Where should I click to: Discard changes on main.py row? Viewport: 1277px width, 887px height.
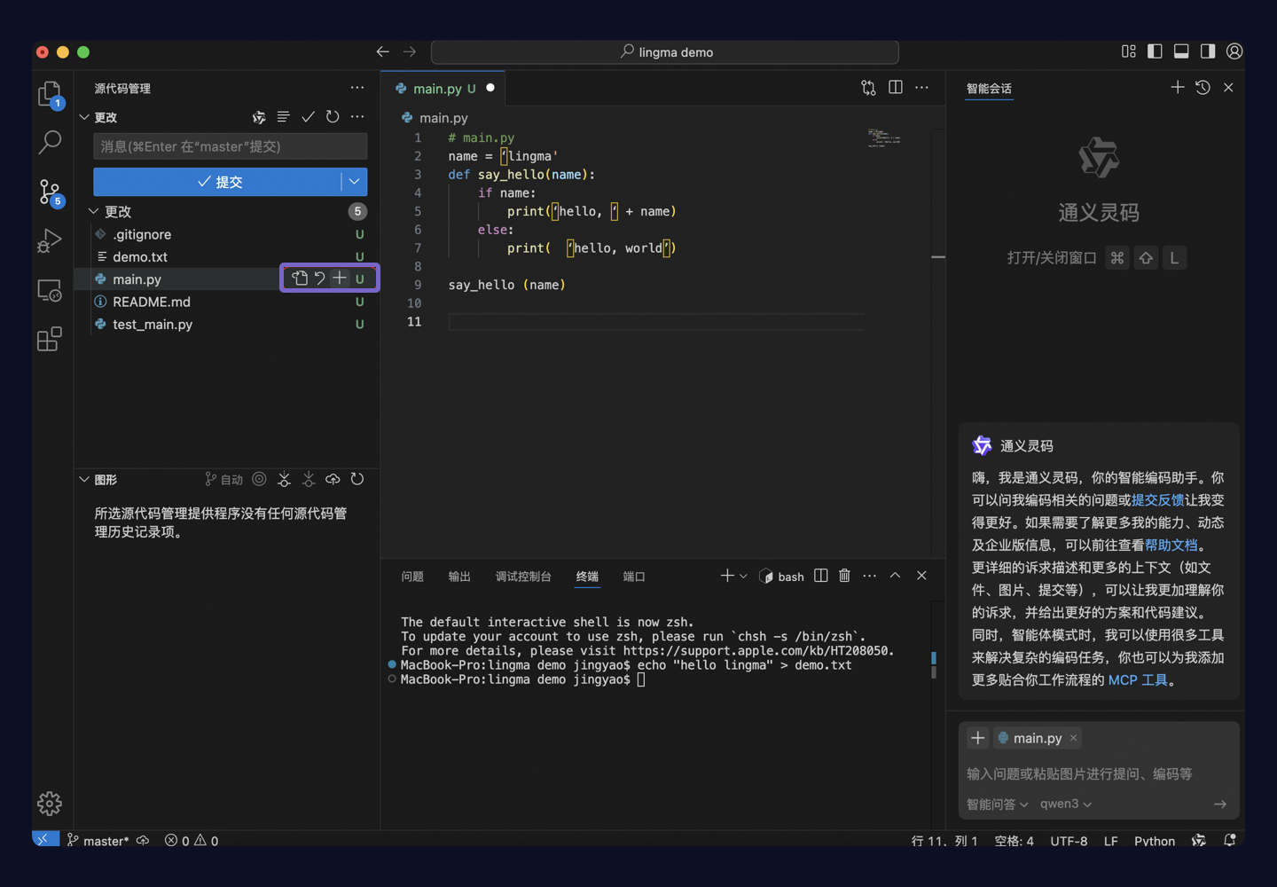[x=319, y=279]
